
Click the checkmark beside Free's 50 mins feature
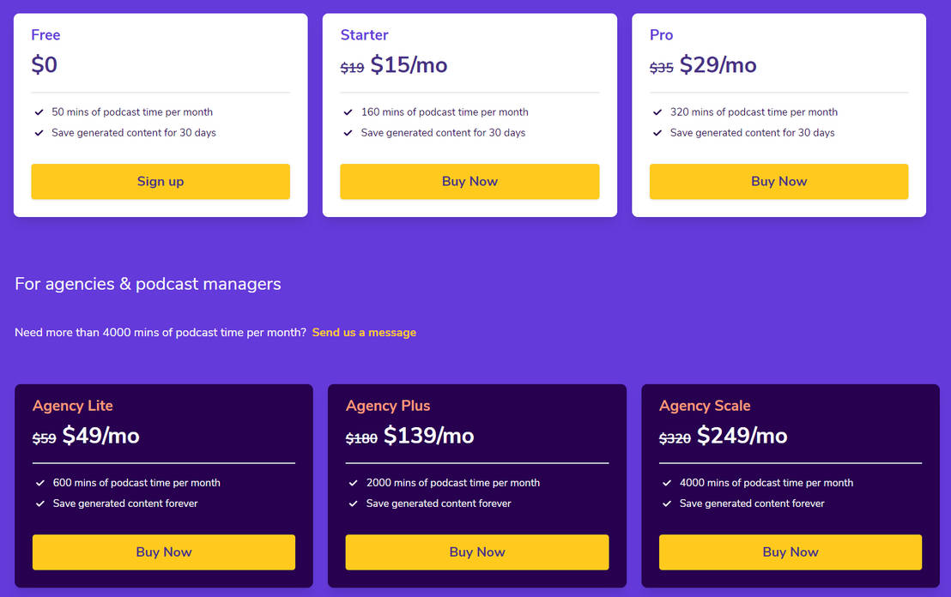pos(39,112)
